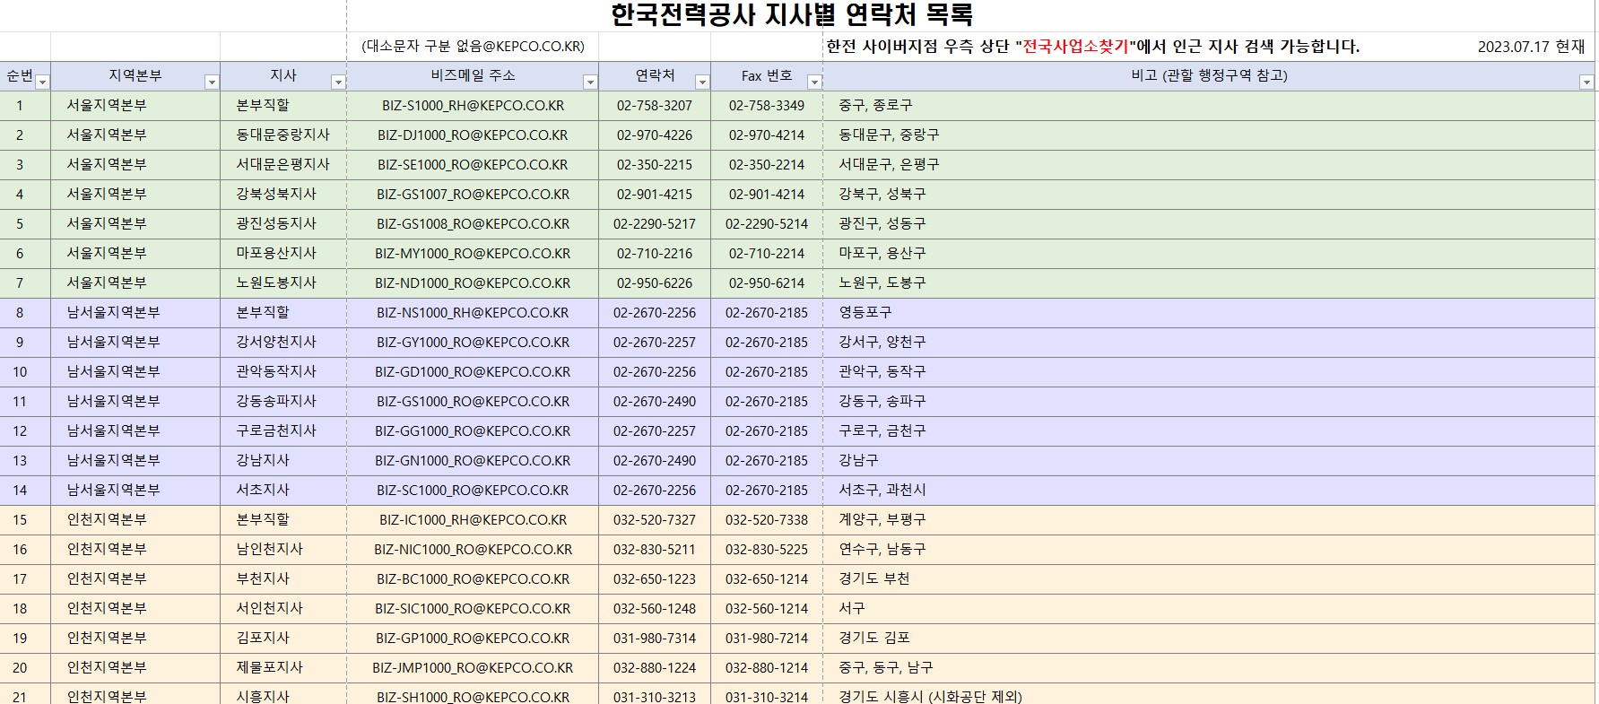Click the 관악동작지사 branch cell
The image size is (1599, 704).
283,372
